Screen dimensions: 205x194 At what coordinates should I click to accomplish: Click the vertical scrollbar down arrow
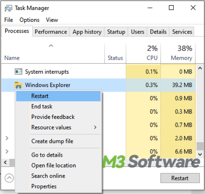click(x=200, y=154)
